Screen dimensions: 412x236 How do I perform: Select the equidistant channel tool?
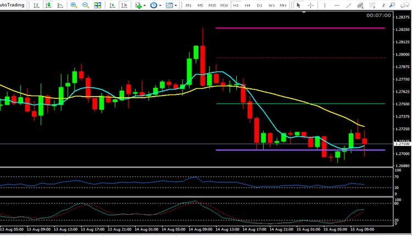(360, 5)
